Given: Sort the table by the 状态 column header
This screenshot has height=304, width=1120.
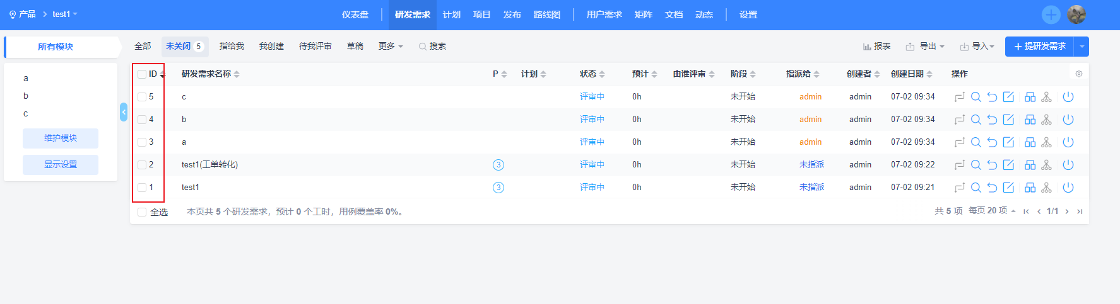Looking at the screenshot, I should point(592,74).
